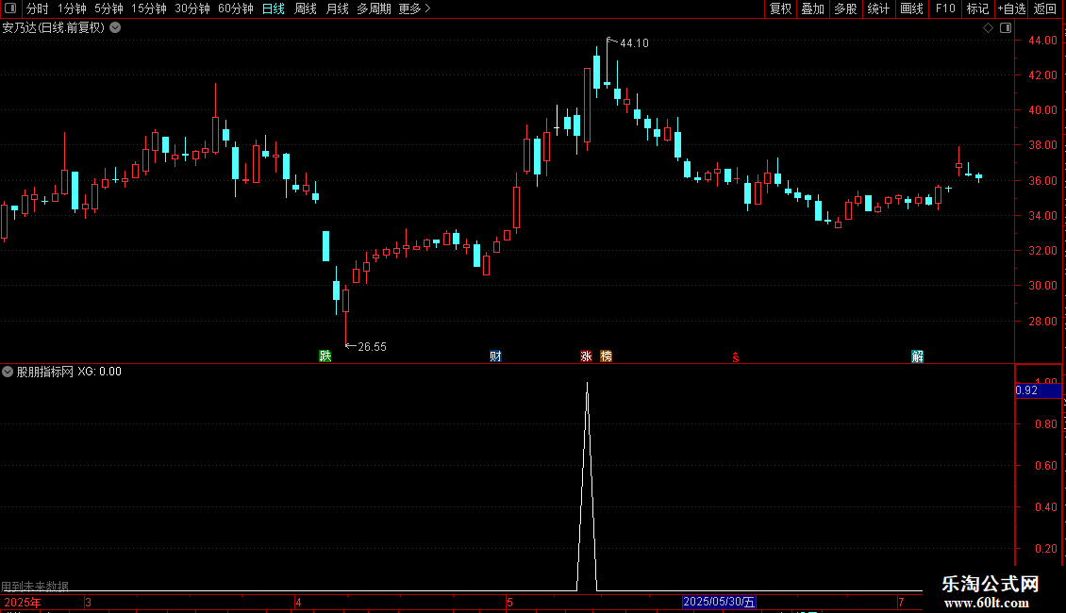
Task: Toggle right side panel icon
Action: pyautogui.click(x=1006, y=27)
